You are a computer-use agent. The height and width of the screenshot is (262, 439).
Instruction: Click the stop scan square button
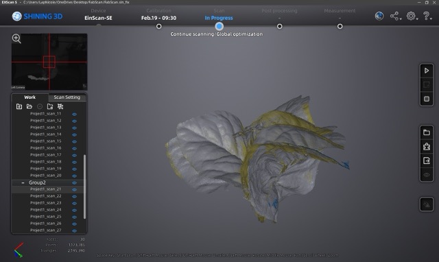(x=427, y=99)
